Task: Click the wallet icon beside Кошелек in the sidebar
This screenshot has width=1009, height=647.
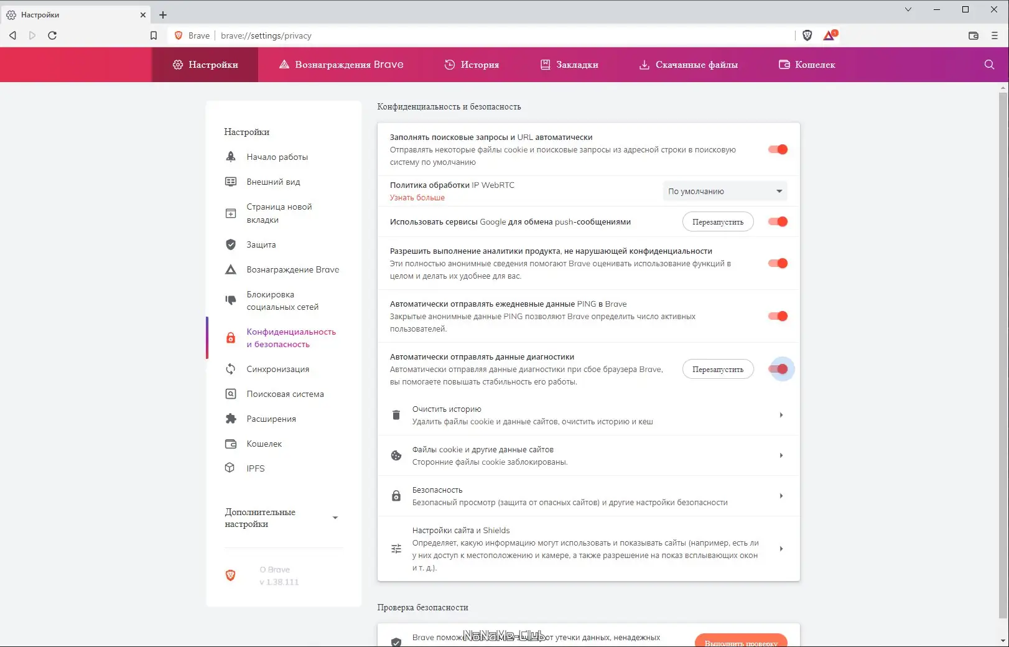Action: [231, 444]
